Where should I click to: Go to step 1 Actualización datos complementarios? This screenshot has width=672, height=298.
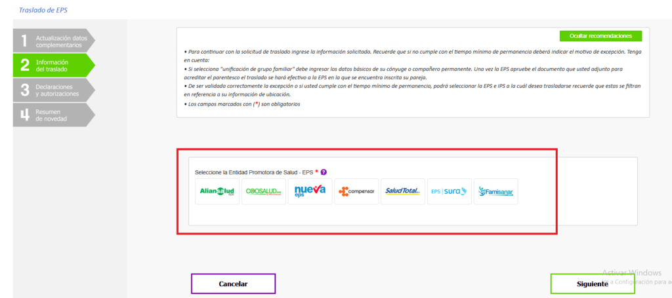pyautogui.click(x=54, y=41)
